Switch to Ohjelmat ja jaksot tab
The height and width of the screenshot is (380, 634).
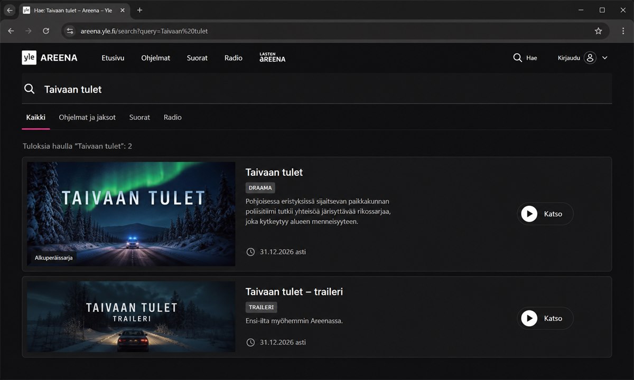click(x=87, y=117)
